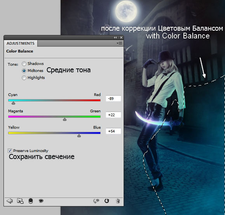Viewport: 225px width, 215px height.
Task: Click the return to adjustment list arrow
Action: pos(9,201)
